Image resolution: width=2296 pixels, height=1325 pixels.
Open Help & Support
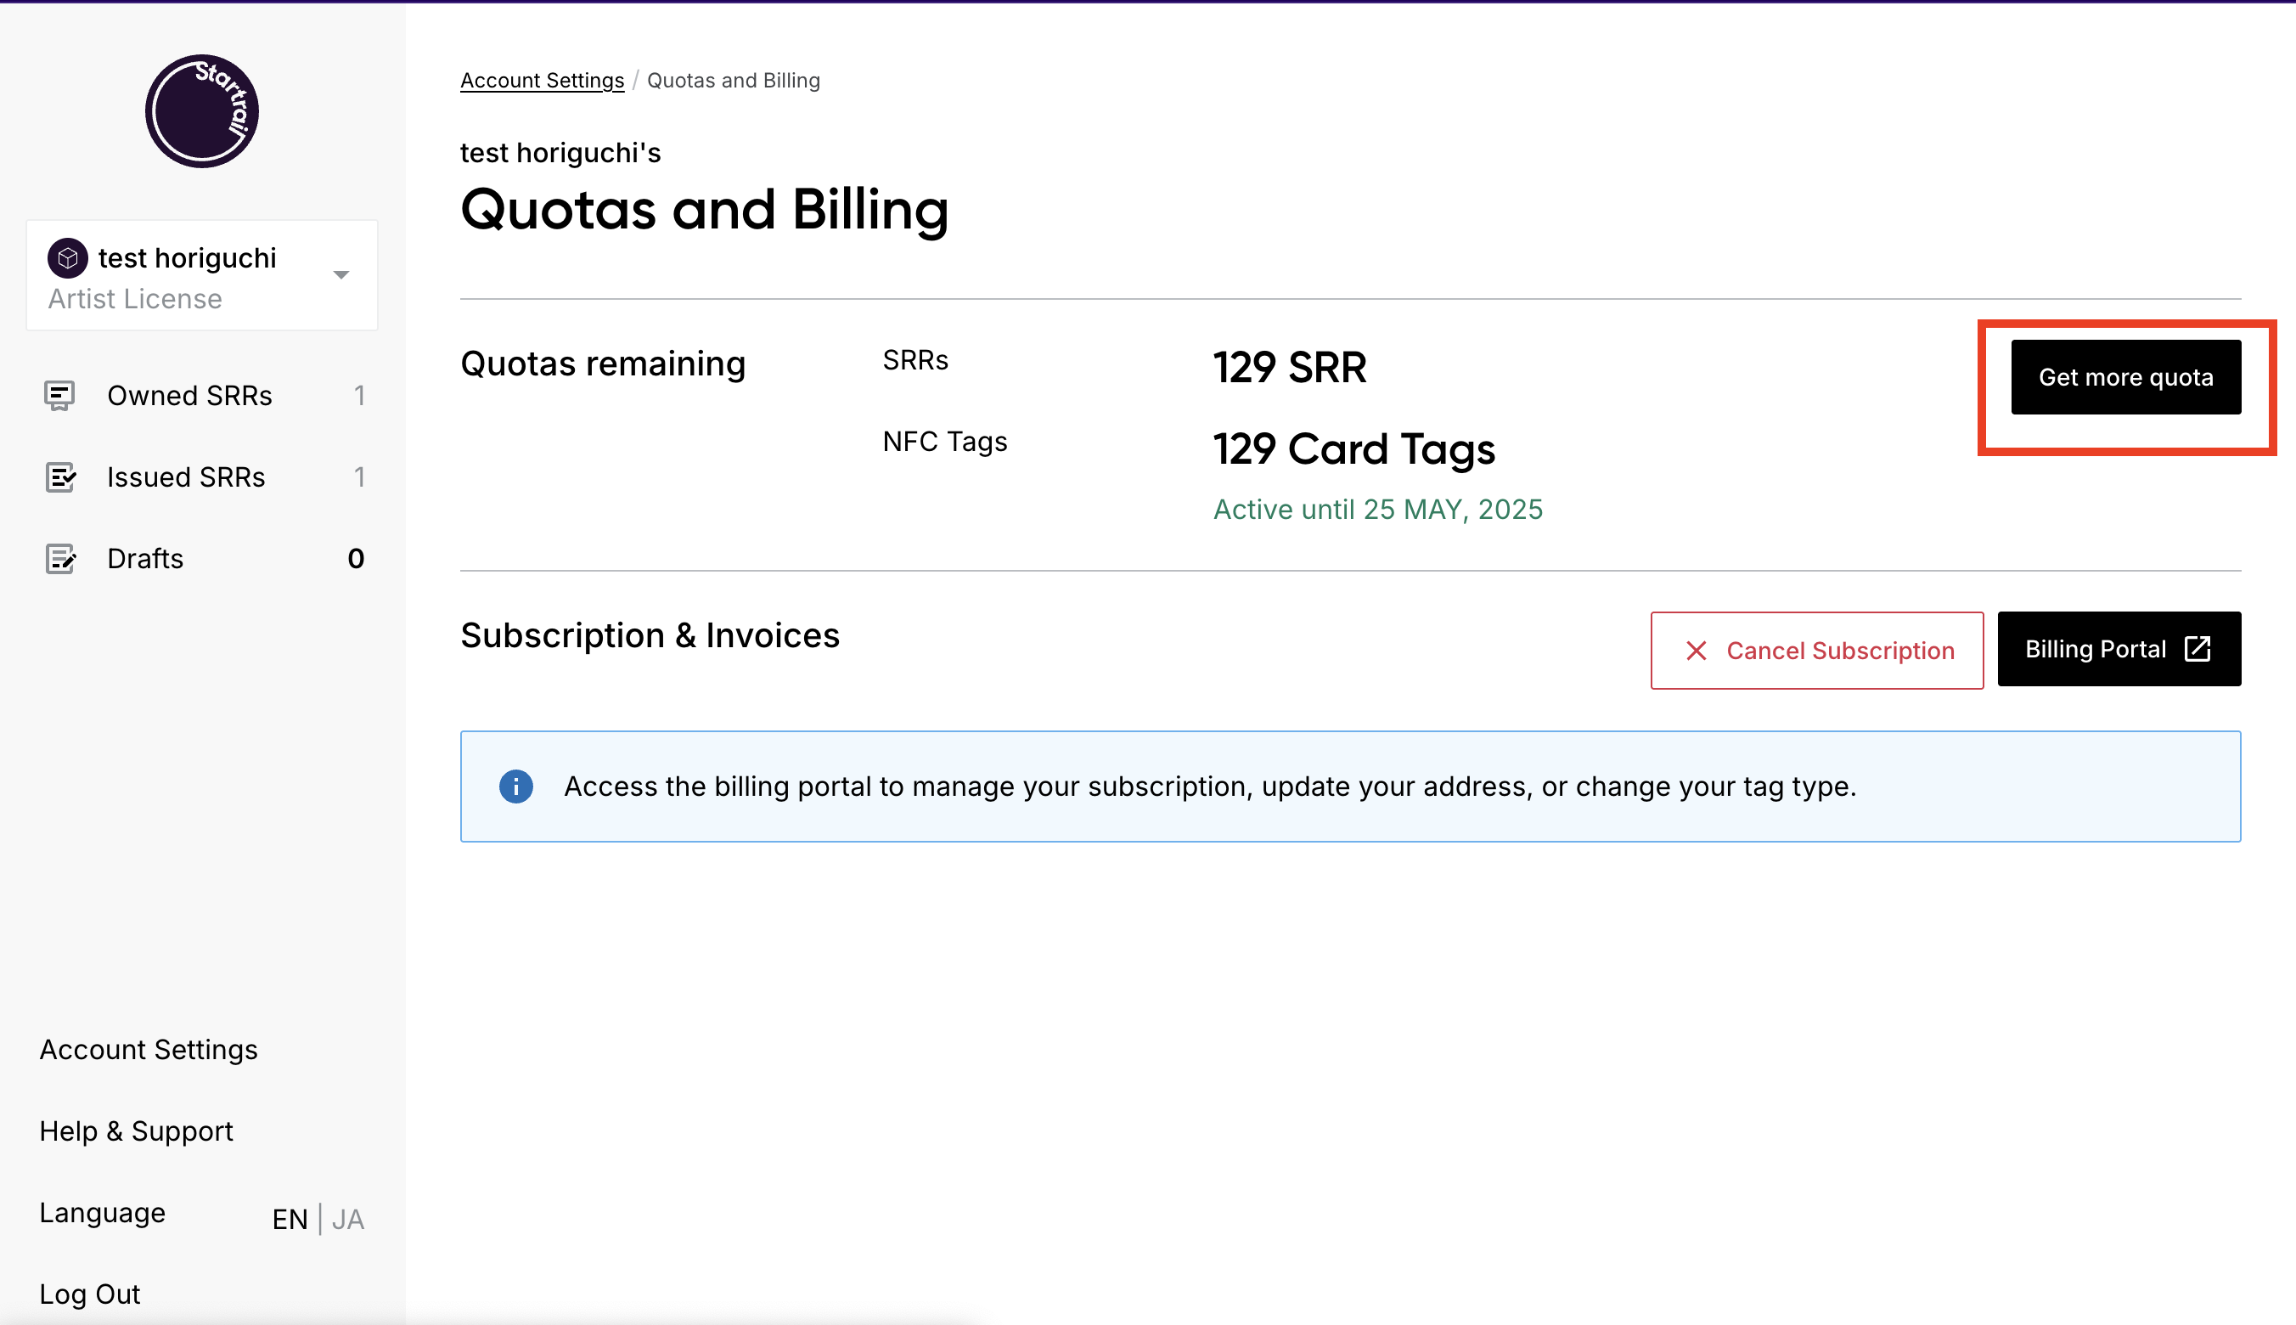pyautogui.click(x=137, y=1131)
